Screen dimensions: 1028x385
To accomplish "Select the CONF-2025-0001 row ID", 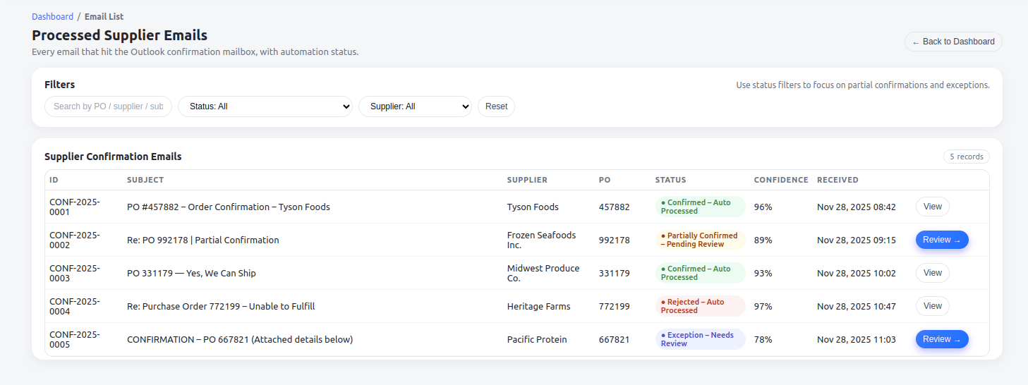I will click(74, 207).
